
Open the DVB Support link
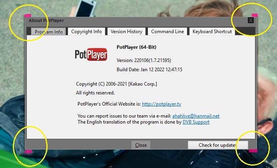pos(196,122)
